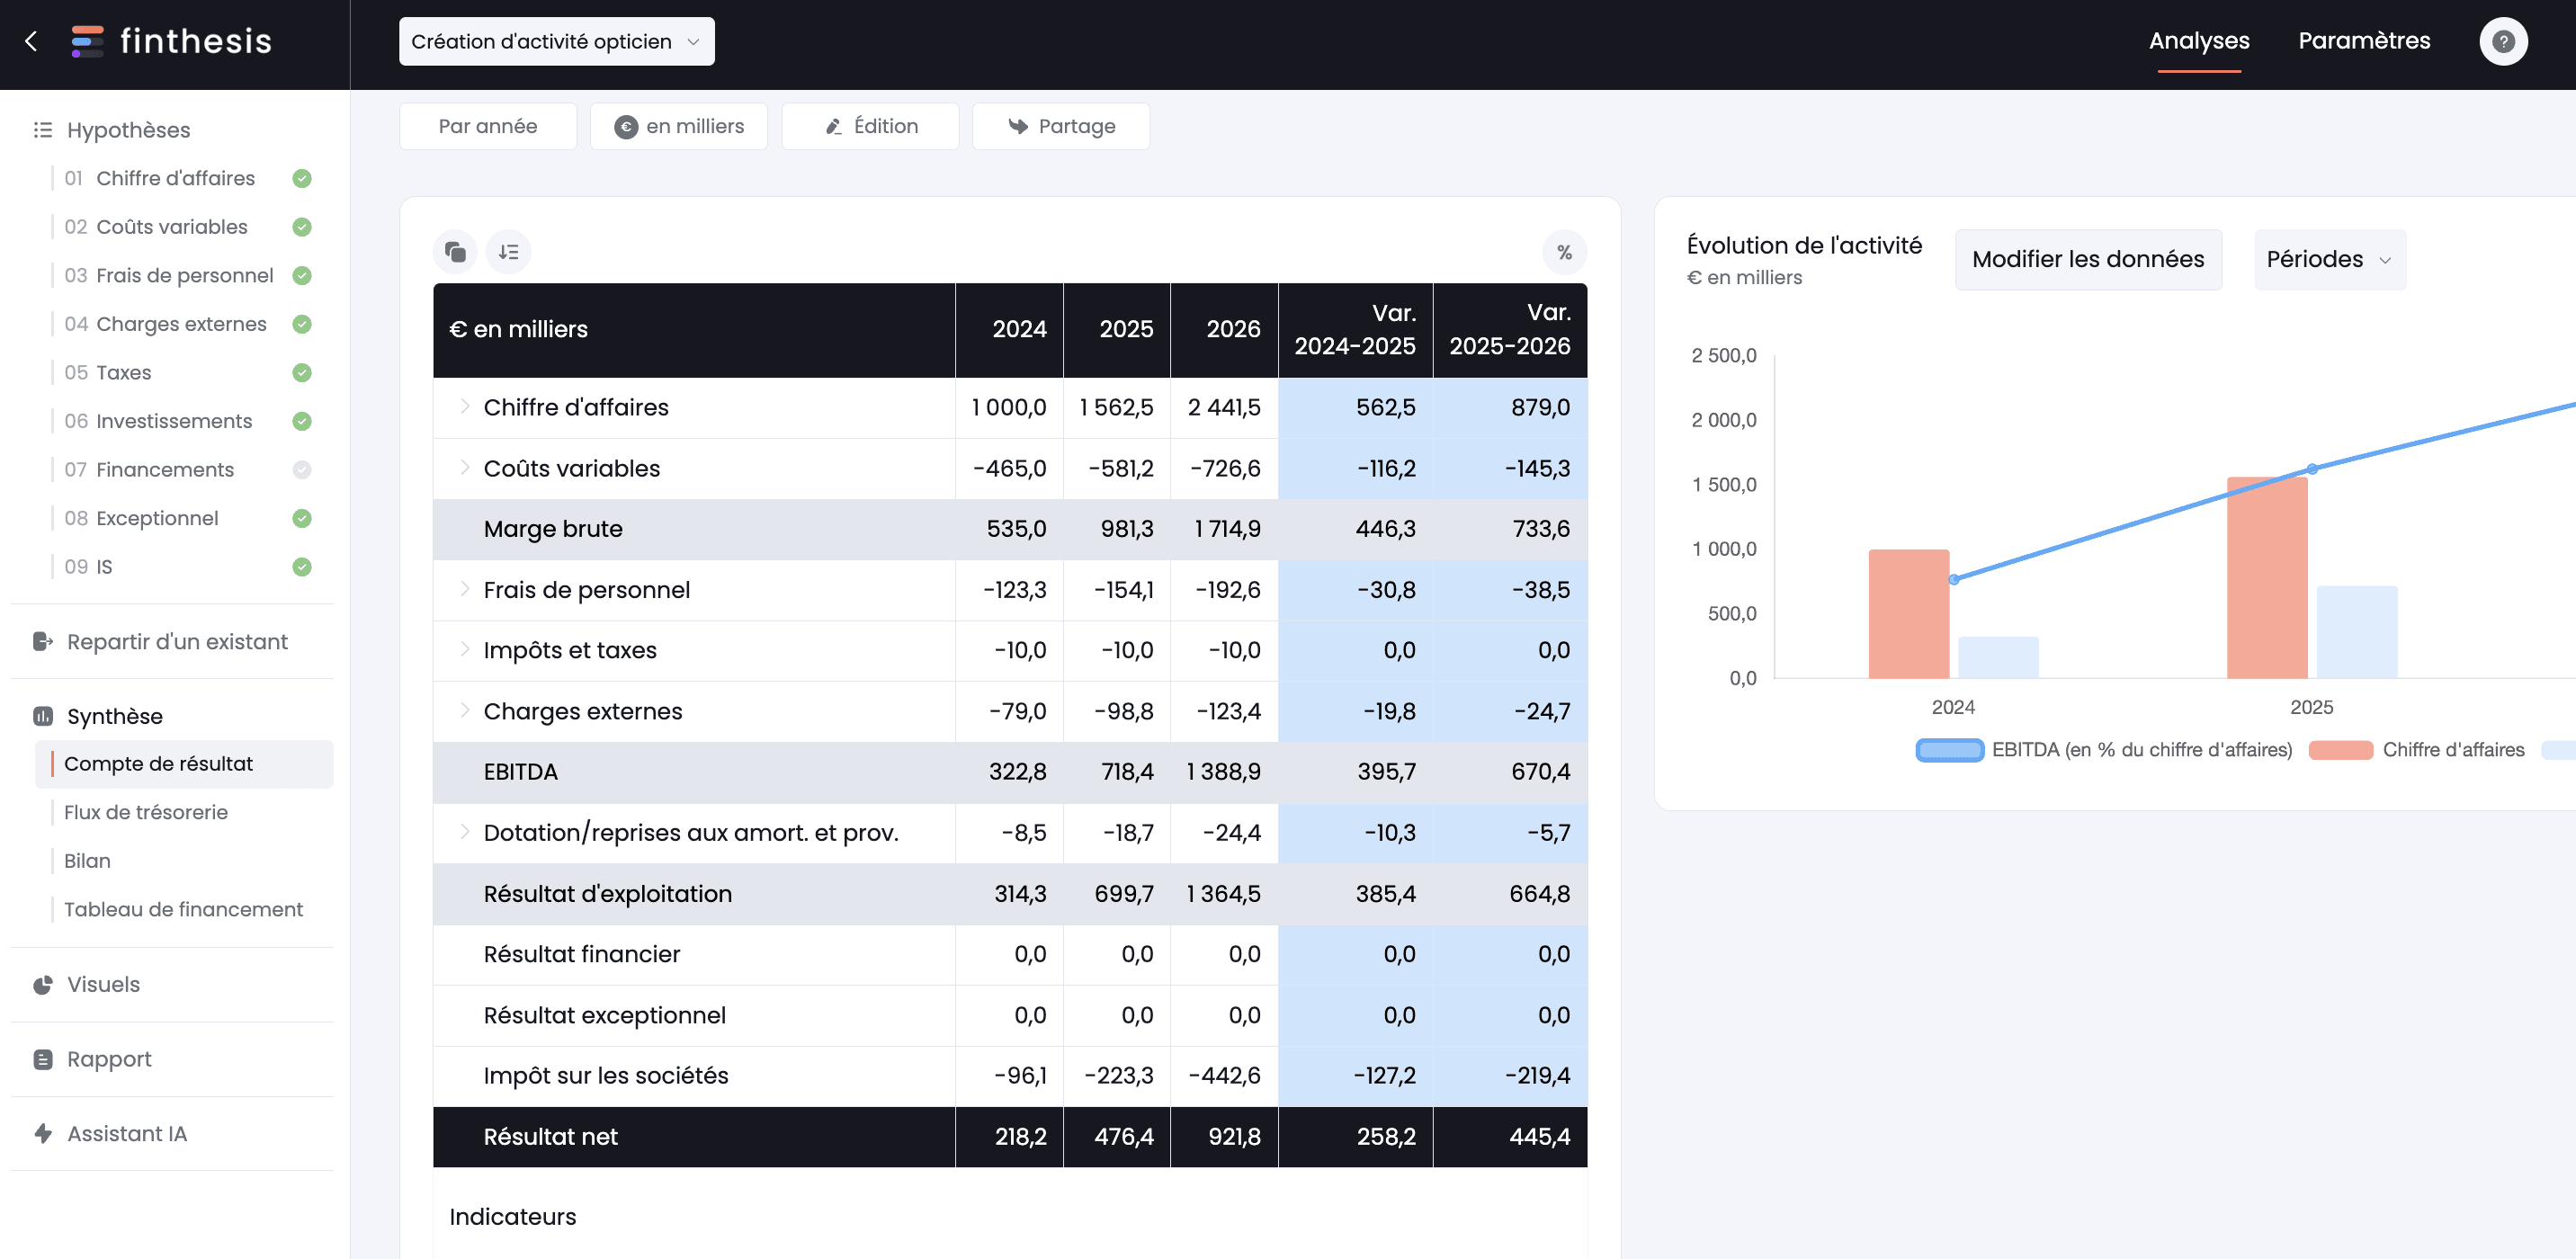Open the Périodes dropdown

[2329, 259]
